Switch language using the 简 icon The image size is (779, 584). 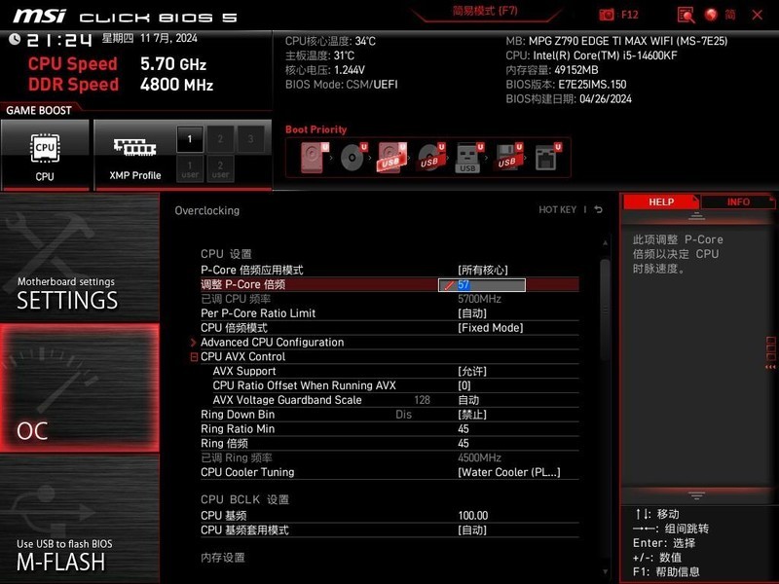click(x=728, y=15)
